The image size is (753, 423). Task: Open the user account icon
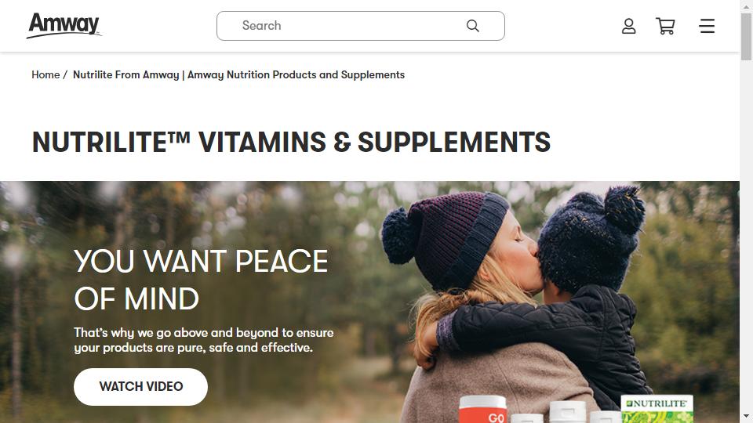(628, 26)
